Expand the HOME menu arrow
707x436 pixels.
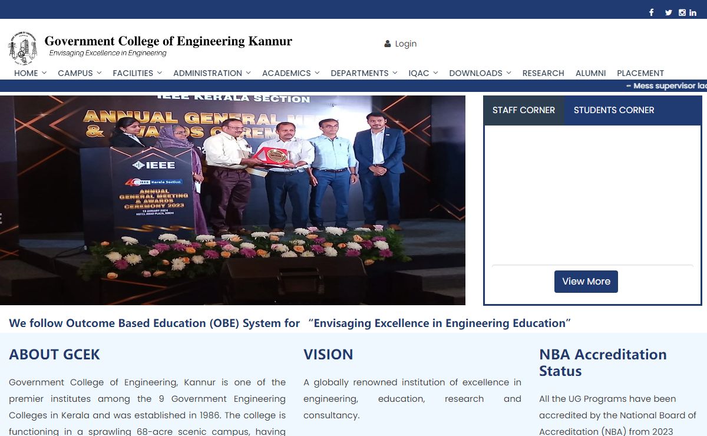[x=44, y=73]
